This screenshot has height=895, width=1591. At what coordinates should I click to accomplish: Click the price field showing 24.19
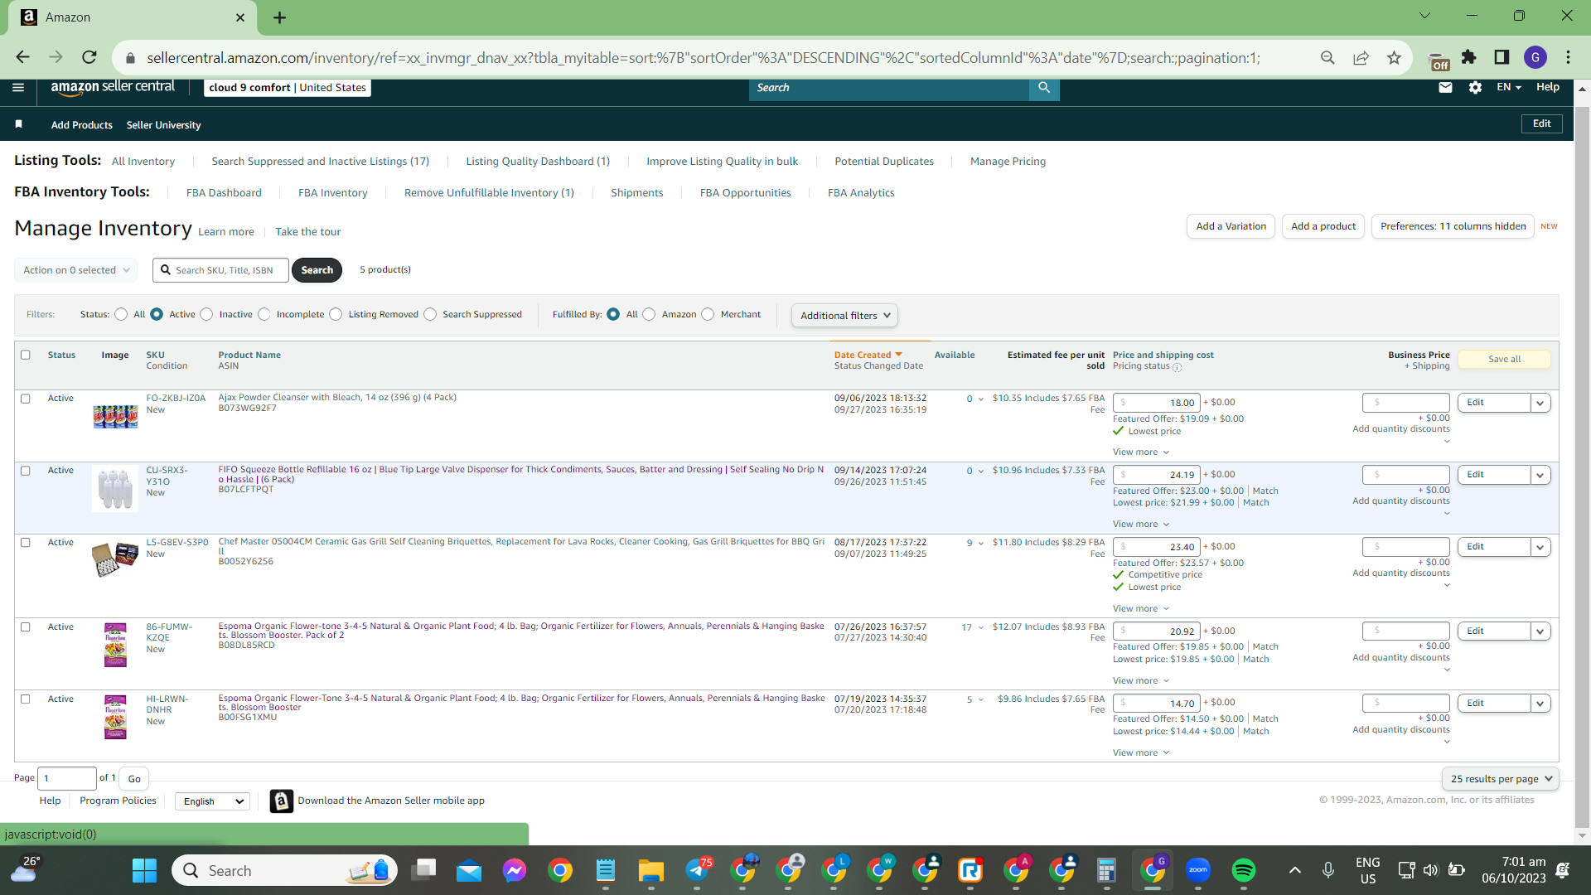point(1157,475)
